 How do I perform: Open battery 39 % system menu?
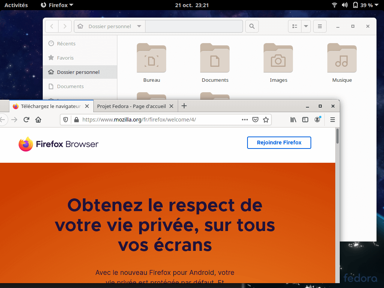tap(365, 5)
